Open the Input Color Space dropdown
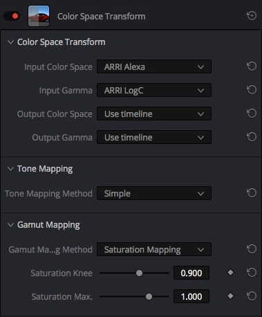Screen dimensions: 262x317 [154, 66]
